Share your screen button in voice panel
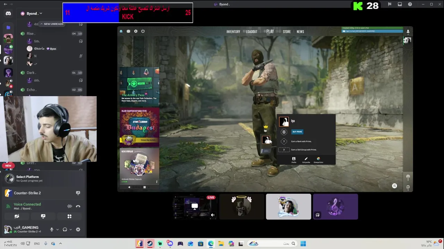The width and height of the screenshot is (444, 249). [43, 216]
